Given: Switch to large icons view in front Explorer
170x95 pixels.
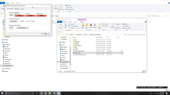Looking at the screenshot, I should coord(145,71).
